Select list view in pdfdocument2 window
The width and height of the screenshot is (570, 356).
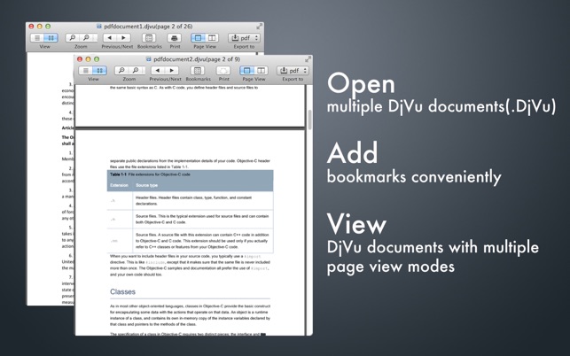click(86, 70)
